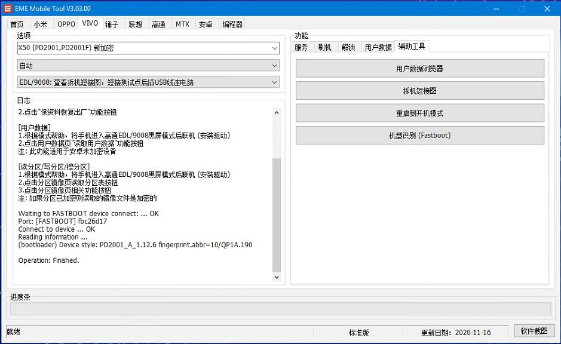Open the 安卓 tab

click(x=206, y=24)
